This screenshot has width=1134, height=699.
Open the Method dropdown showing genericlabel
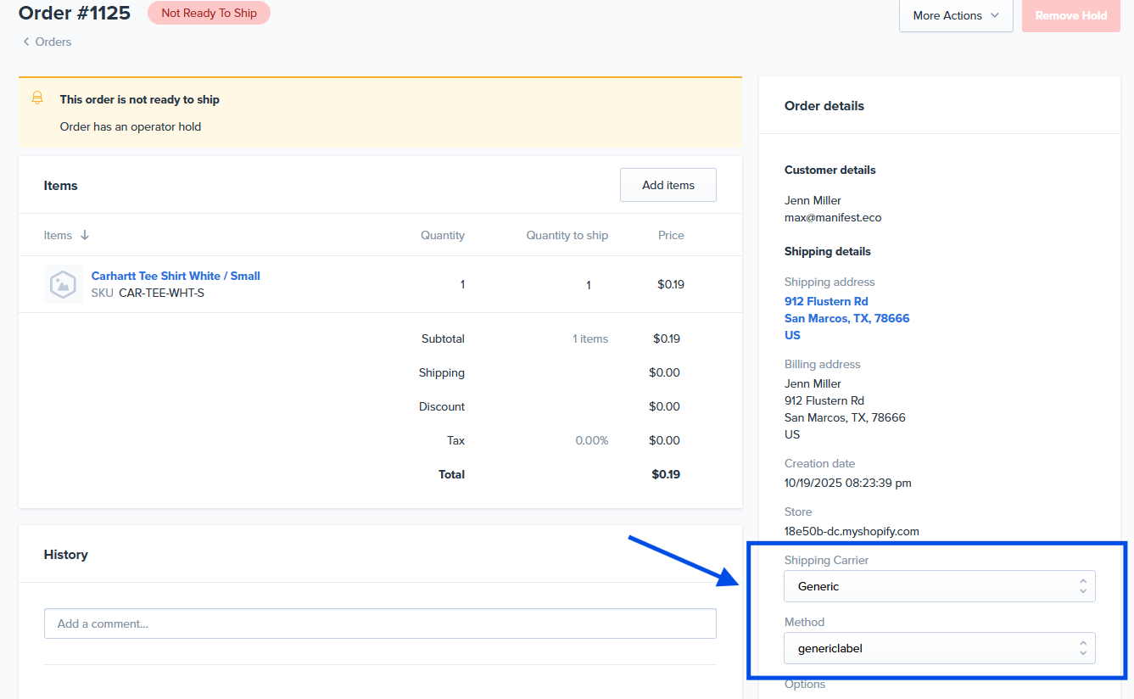tap(939, 648)
